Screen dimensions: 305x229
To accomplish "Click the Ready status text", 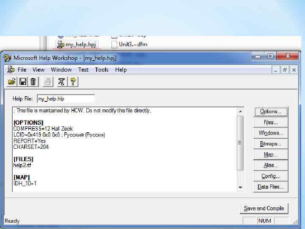I will pos(12,221).
